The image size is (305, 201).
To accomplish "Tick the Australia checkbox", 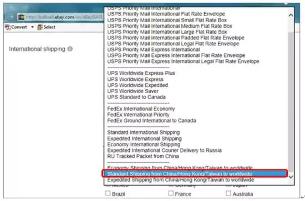I will [x=228, y=193].
